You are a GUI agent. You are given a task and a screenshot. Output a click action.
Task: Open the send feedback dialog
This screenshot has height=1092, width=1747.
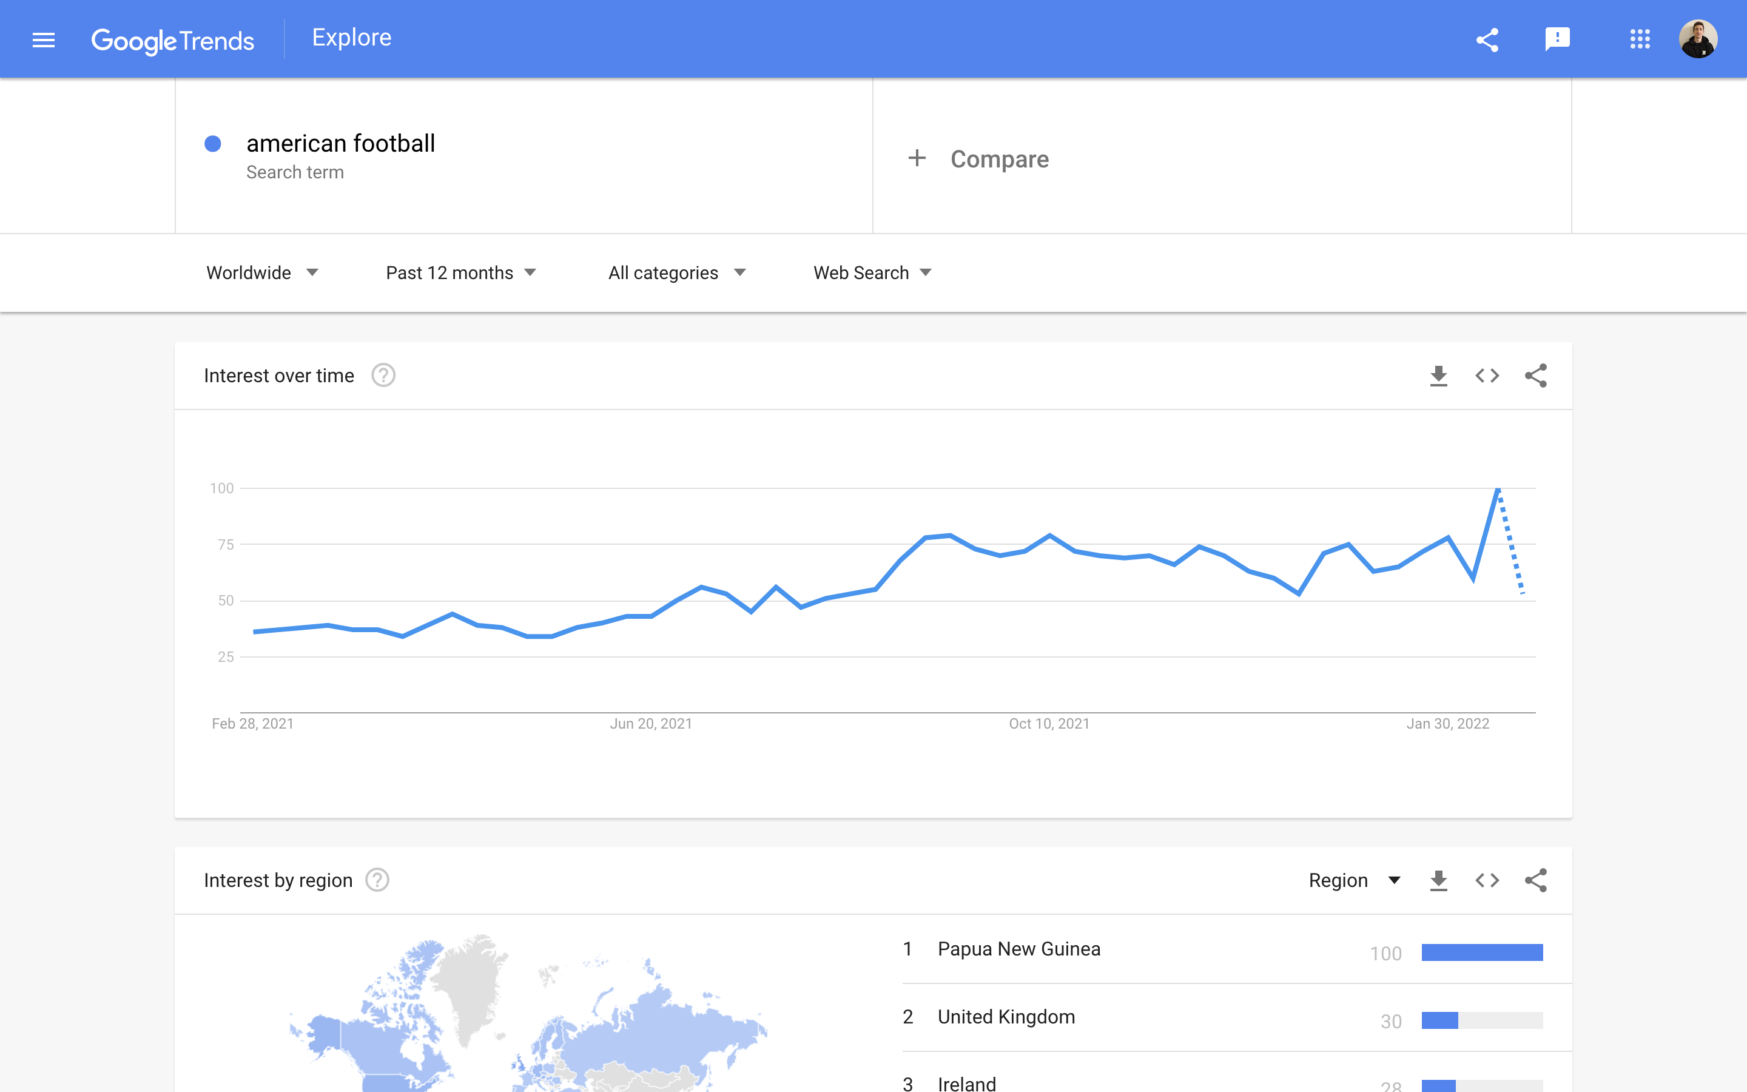click(x=1558, y=38)
